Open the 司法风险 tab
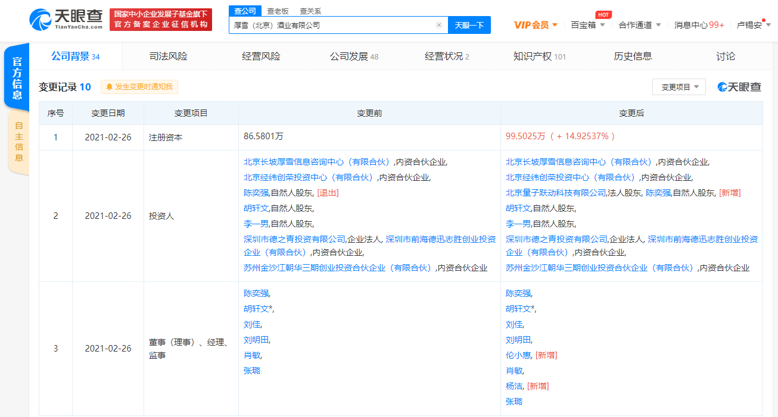Viewport: 778px width, 417px height. pos(168,57)
